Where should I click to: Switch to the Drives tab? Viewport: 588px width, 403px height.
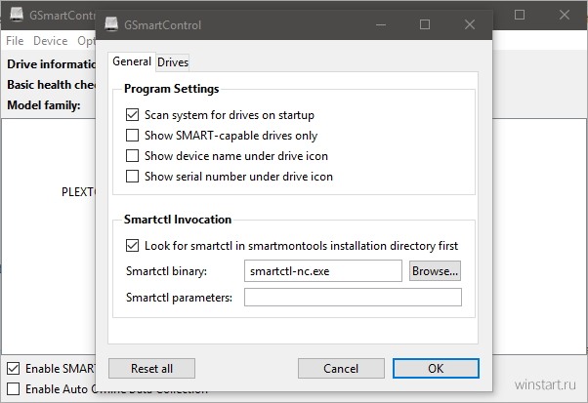point(173,62)
